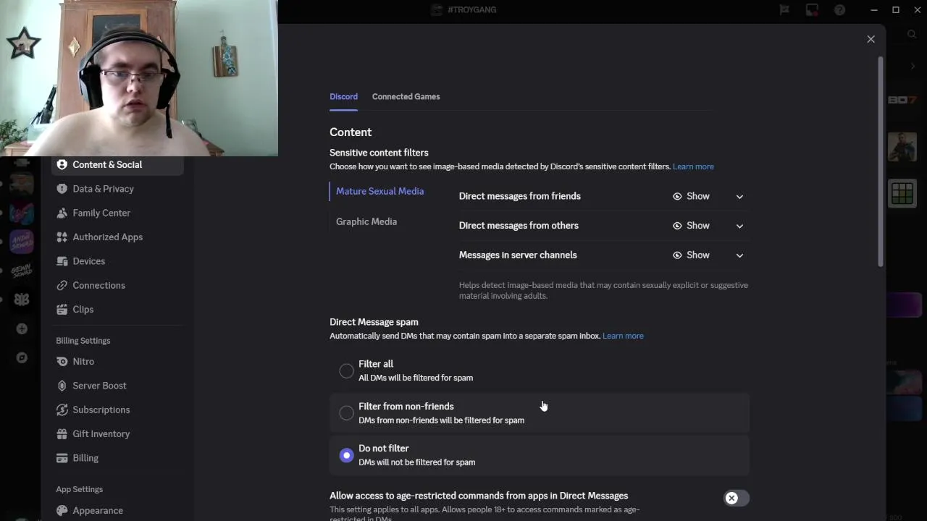927x521 pixels.
Task: Click the Clips icon in sidebar
Action: (x=62, y=309)
